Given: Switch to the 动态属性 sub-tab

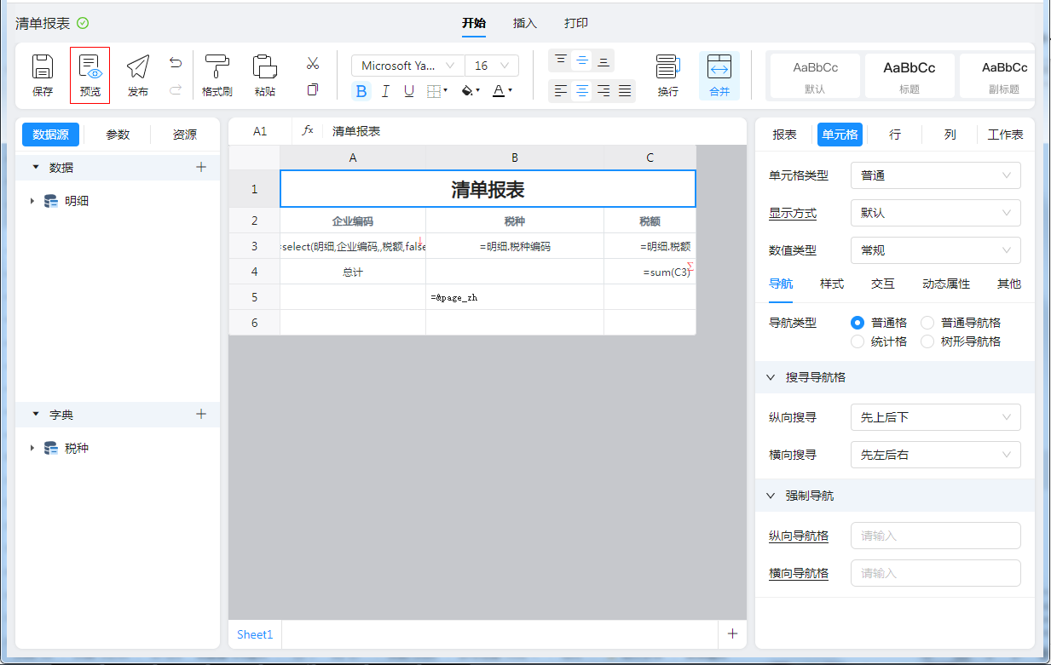Looking at the screenshot, I should pyautogui.click(x=946, y=284).
